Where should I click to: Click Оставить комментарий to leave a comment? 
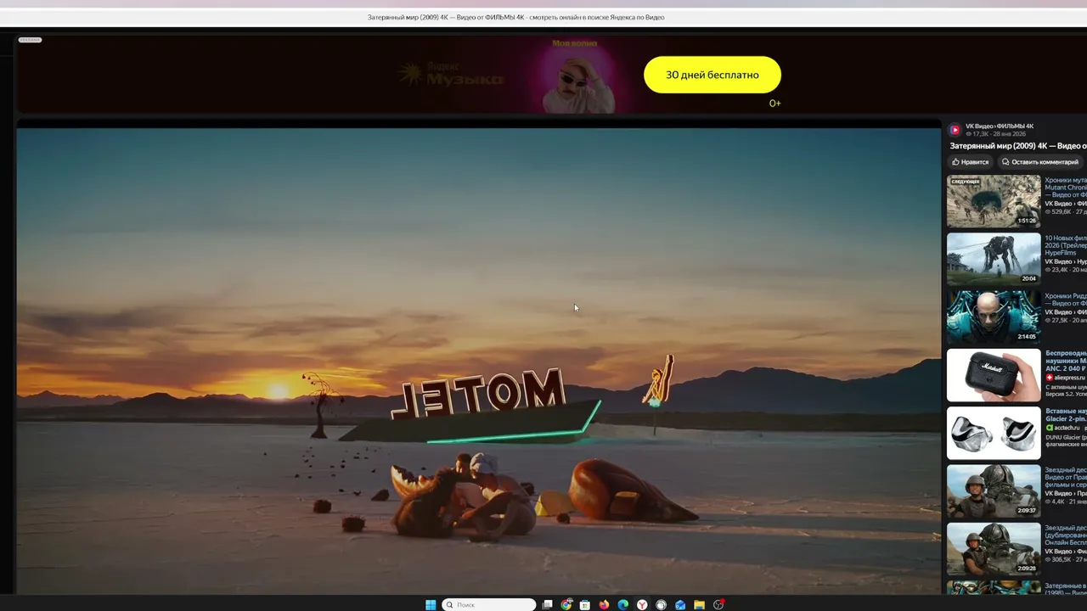click(x=1040, y=162)
